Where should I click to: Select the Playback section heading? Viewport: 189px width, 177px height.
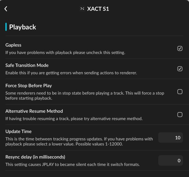pyautogui.click(x=22, y=27)
